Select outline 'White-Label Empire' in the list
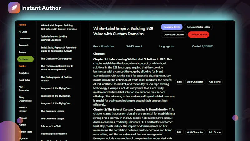This screenshot has width=250, height=141. [59, 27]
